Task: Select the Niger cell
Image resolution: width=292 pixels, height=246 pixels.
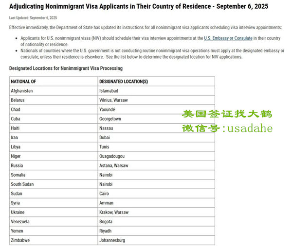Action: [x=54, y=156]
